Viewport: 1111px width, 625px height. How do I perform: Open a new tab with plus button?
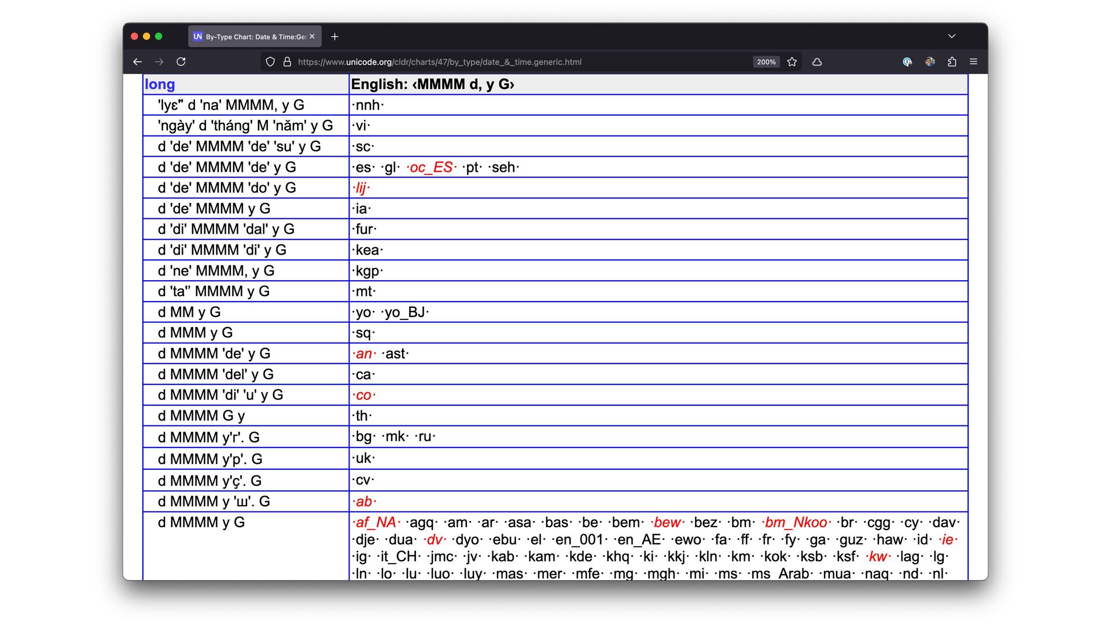pos(334,36)
